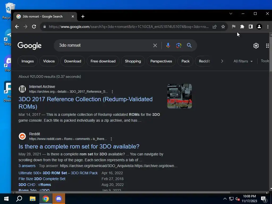The image size is (272, 204).
Task: Click the Internet Archive site favicon
Action: (x=22, y=89)
